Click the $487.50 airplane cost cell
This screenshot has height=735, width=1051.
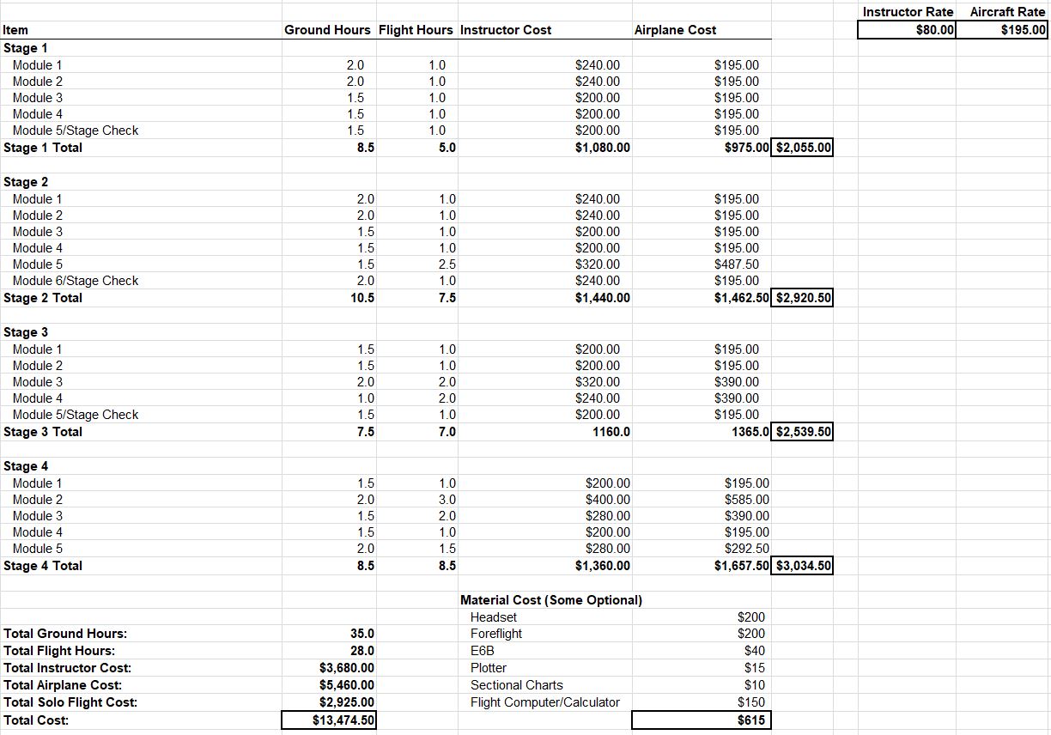coord(737,264)
